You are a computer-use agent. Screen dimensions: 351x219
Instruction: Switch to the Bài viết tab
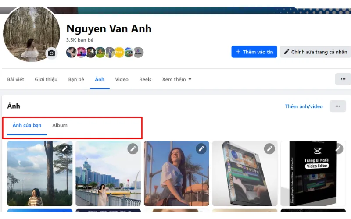click(x=15, y=79)
